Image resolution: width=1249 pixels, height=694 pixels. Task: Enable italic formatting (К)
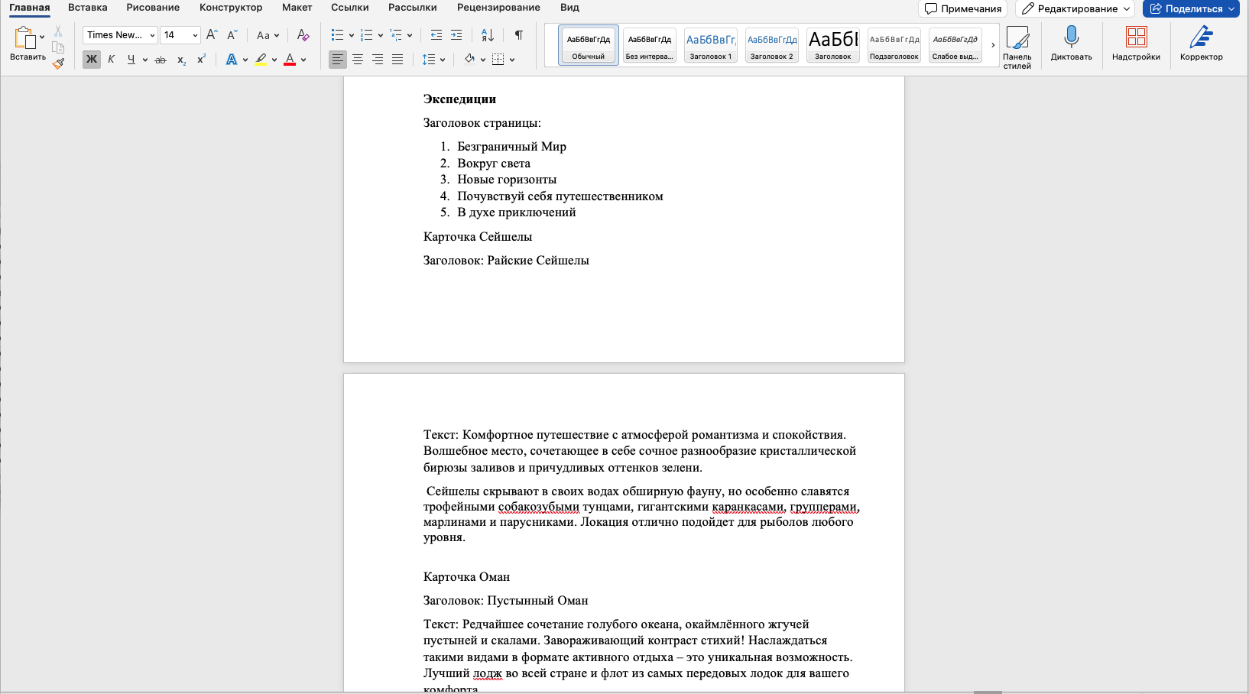pos(110,60)
